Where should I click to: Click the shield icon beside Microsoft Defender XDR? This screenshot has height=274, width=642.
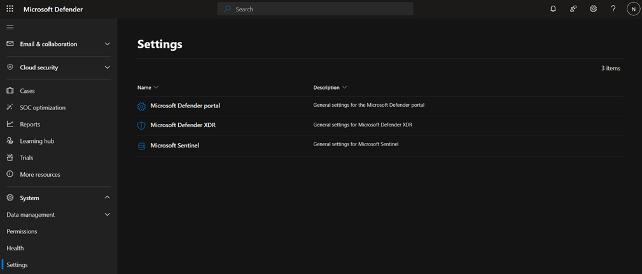coord(141,126)
